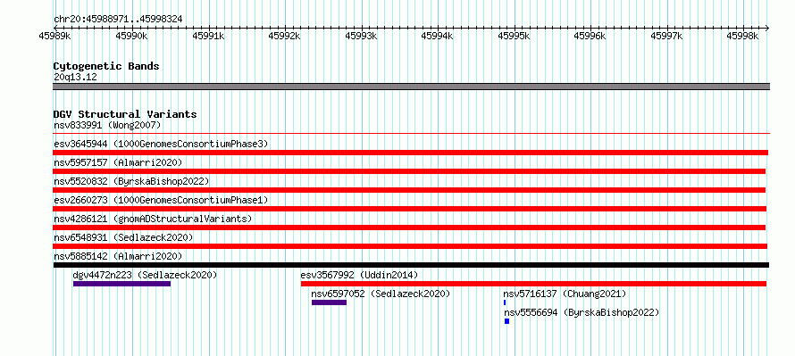The height and width of the screenshot is (356, 795).
Task: Click the small blue nsv5556694 square
Action: click(506, 321)
